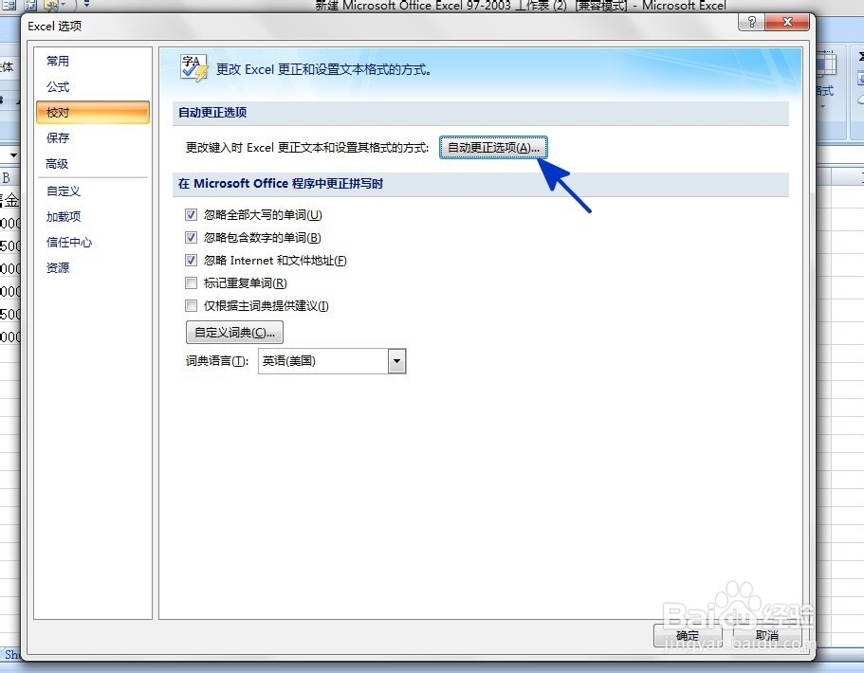Confirm settings with 确定 button
Image resolution: width=864 pixels, height=673 pixels.
[687, 635]
